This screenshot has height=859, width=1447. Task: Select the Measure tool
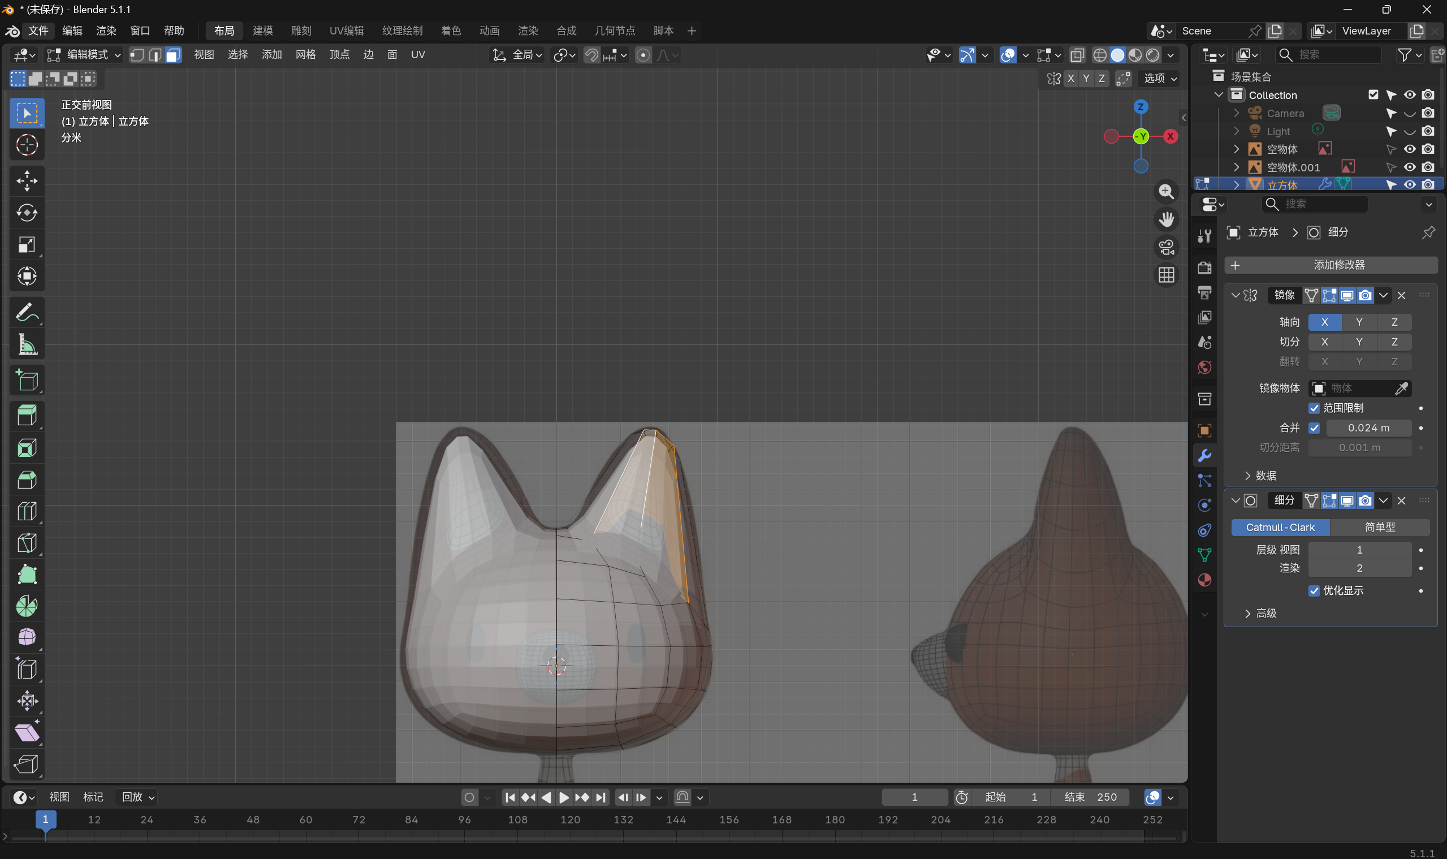(27, 344)
